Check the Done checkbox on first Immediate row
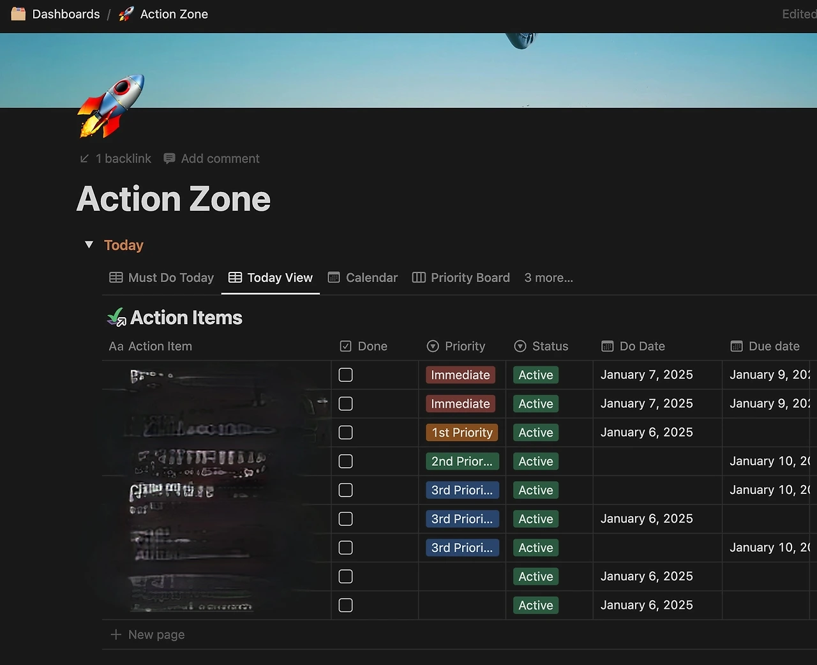 [345, 375]
